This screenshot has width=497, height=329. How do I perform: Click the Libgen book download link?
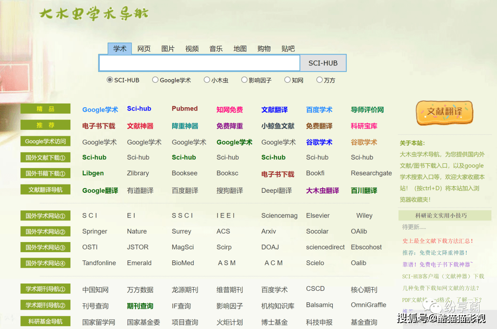point(93,173)
